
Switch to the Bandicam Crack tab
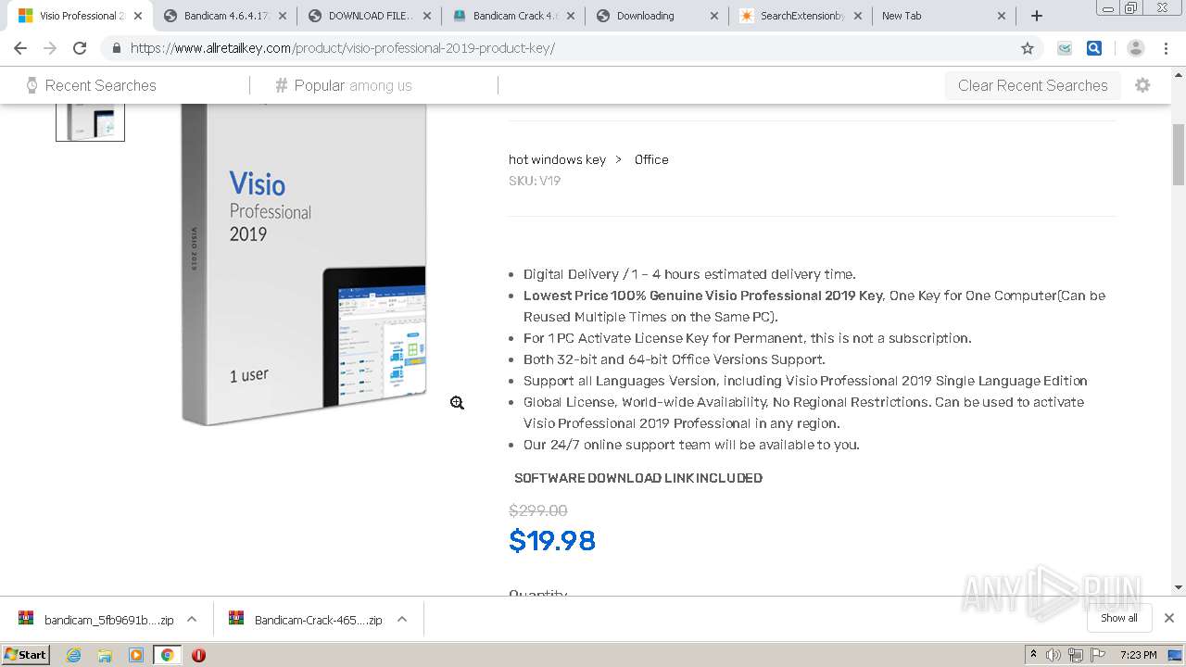512,16
